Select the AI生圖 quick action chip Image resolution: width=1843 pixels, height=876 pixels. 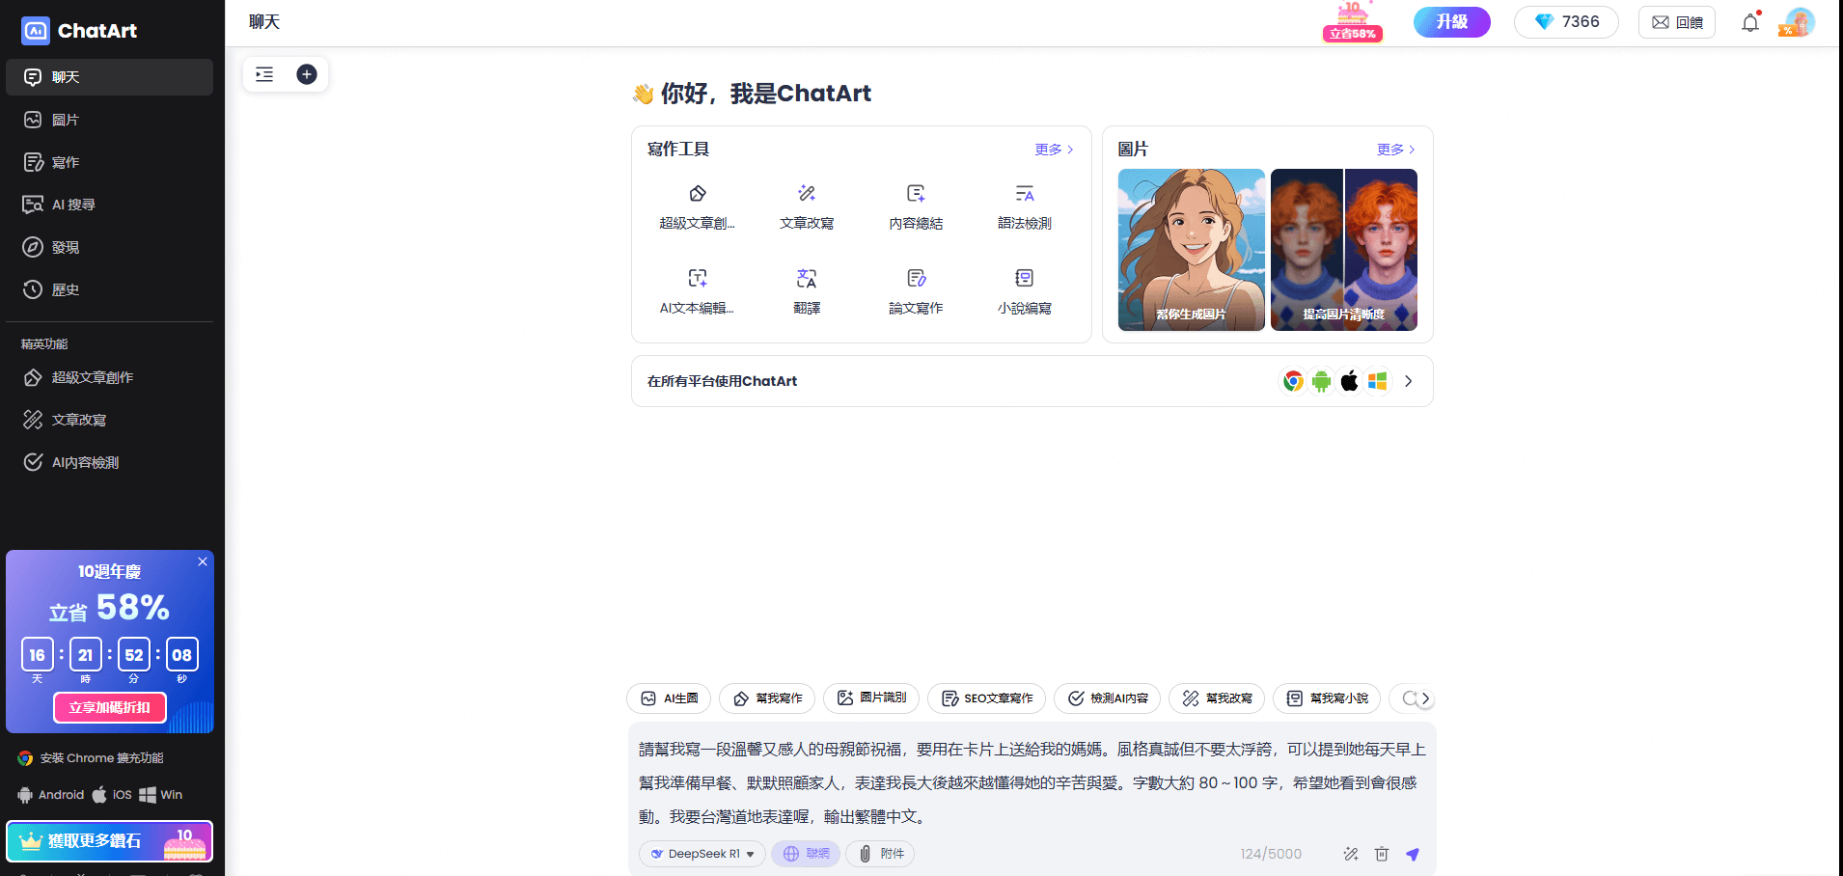click(669, 698)
